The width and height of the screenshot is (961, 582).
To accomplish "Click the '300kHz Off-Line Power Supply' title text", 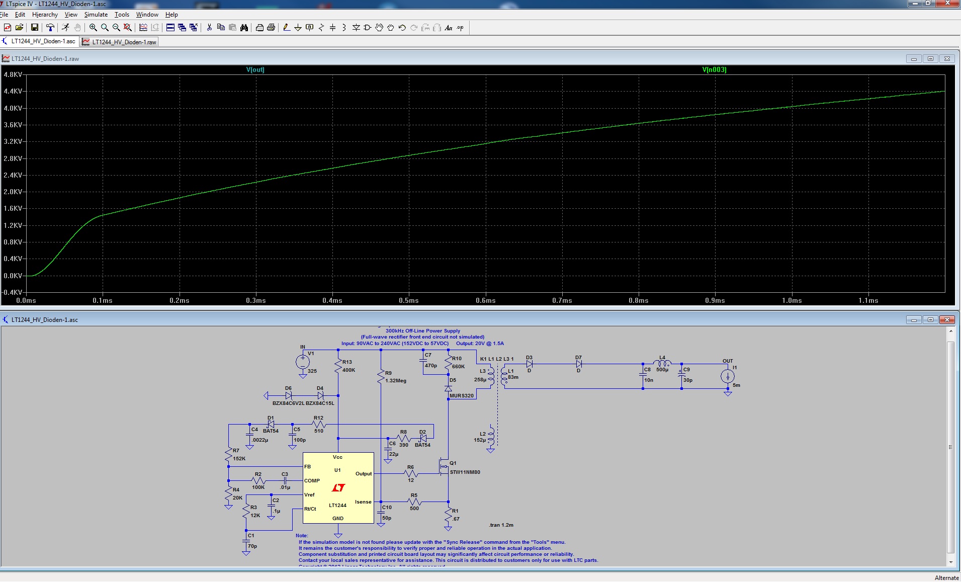I will pyautogui.click(x=422, y=331).
